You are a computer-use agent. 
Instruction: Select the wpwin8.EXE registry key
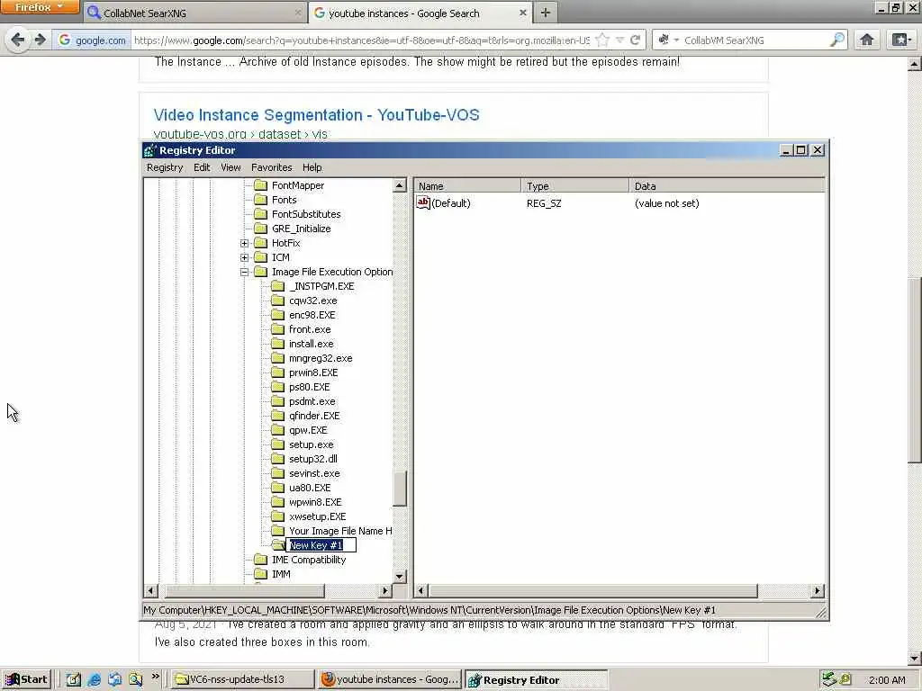point(314,502)
